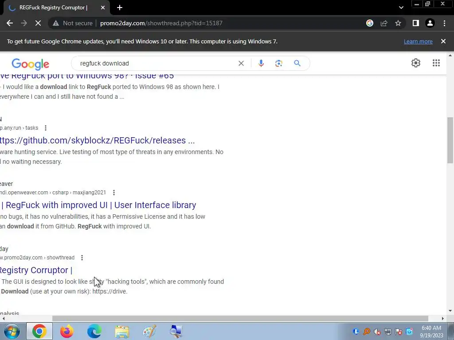Open the magnifier app taskbar icon

click(176, 331)
